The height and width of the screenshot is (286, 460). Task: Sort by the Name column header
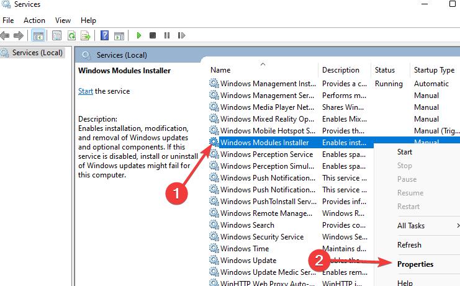[x=220, y=70]
